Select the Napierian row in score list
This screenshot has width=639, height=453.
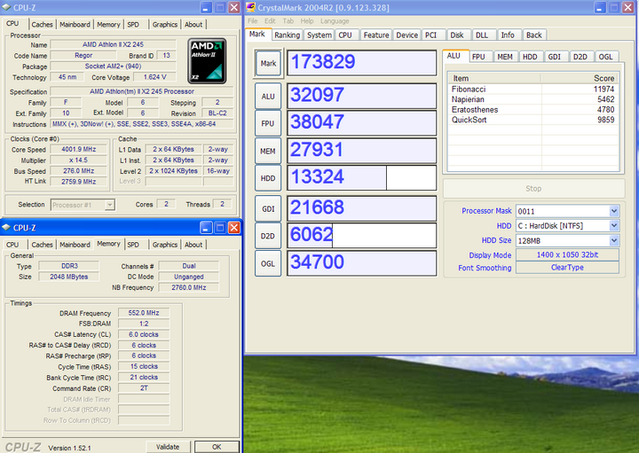coord(533,99)
